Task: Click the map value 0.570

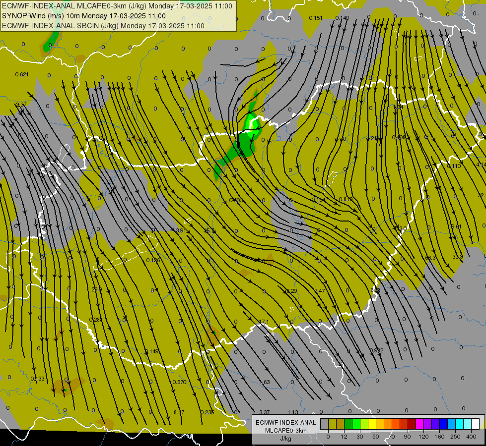Action: [180, 382]
